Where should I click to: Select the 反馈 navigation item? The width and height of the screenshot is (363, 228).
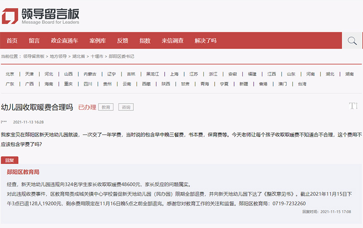coord(123,41)
